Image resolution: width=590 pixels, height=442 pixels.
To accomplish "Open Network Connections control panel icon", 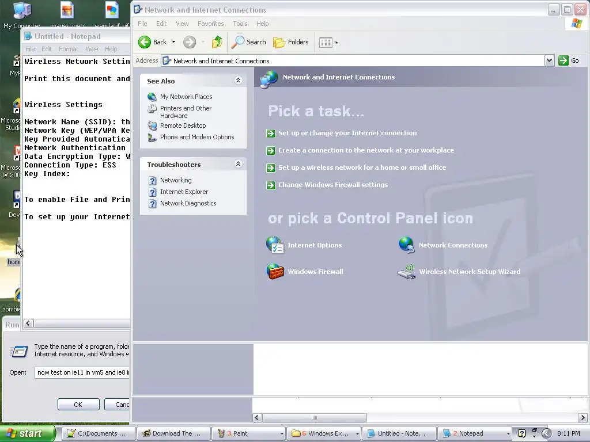I will [443, 245].
